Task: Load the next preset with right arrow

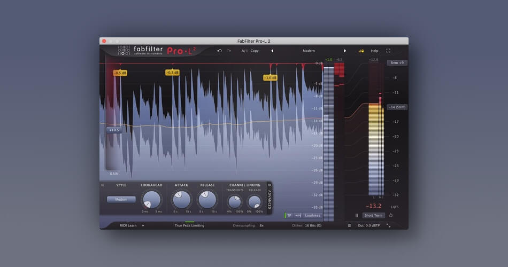Action: tap(344, 51)
